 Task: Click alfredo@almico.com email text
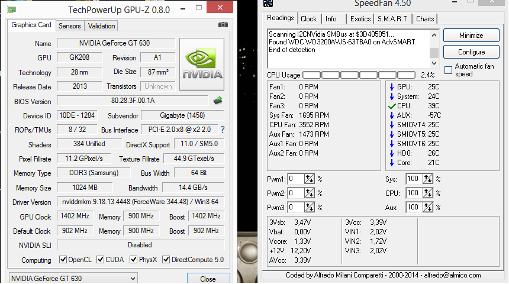452,275
